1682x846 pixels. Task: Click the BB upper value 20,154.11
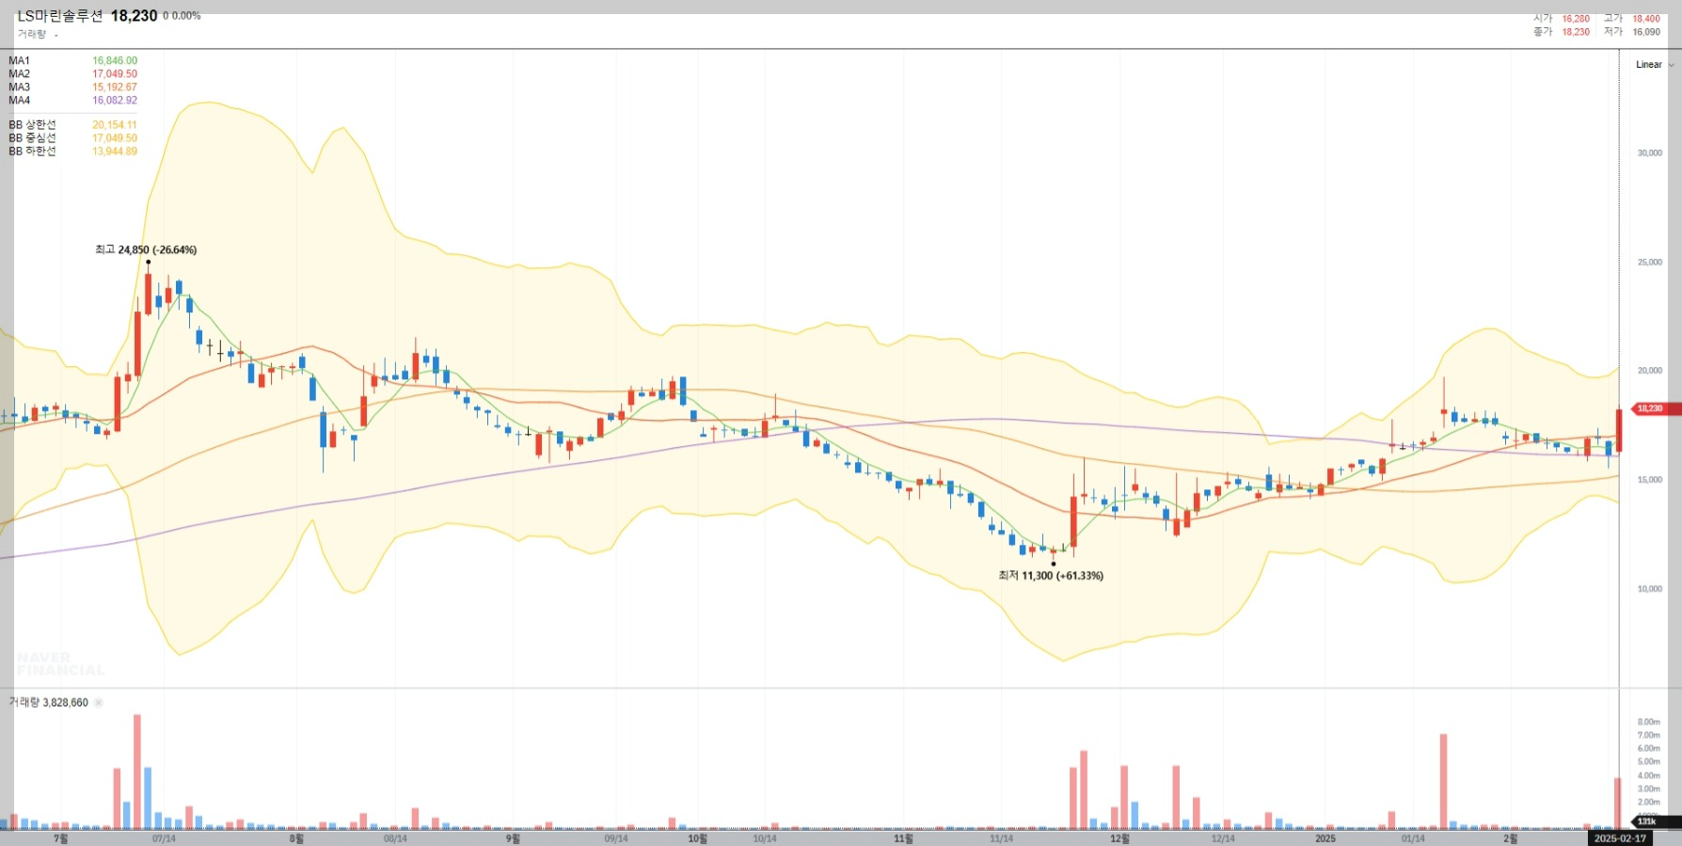pos(115,124)
